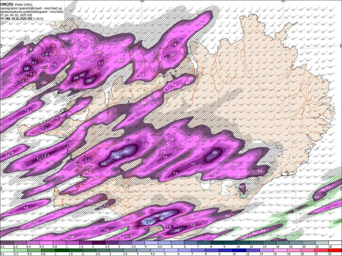The width and height of the screenshot is (342, 256).
Task: Click the dark purple swatch between 2 and 2.5 in the upper legend row
Action: pos(99,243)
